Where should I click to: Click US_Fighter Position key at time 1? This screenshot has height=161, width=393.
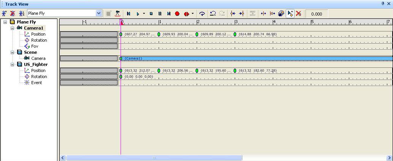[159, 70]
